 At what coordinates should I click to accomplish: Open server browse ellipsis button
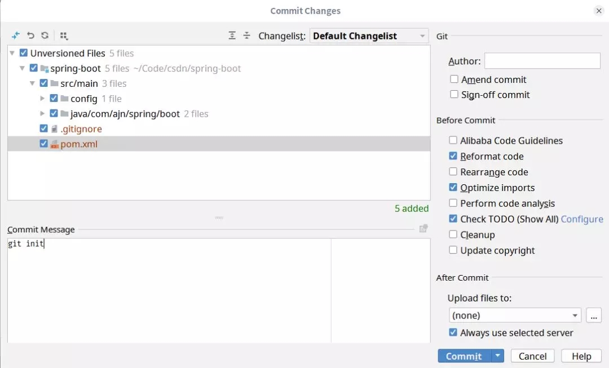click(x=593, y=316)
